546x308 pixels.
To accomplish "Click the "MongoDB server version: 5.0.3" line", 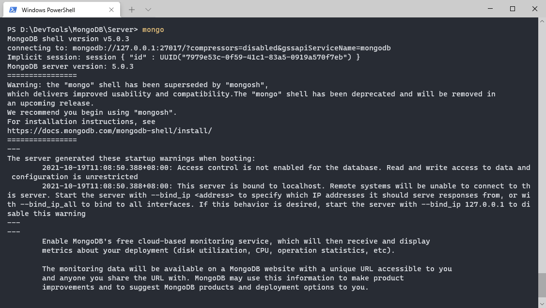I will click(70, 66).
